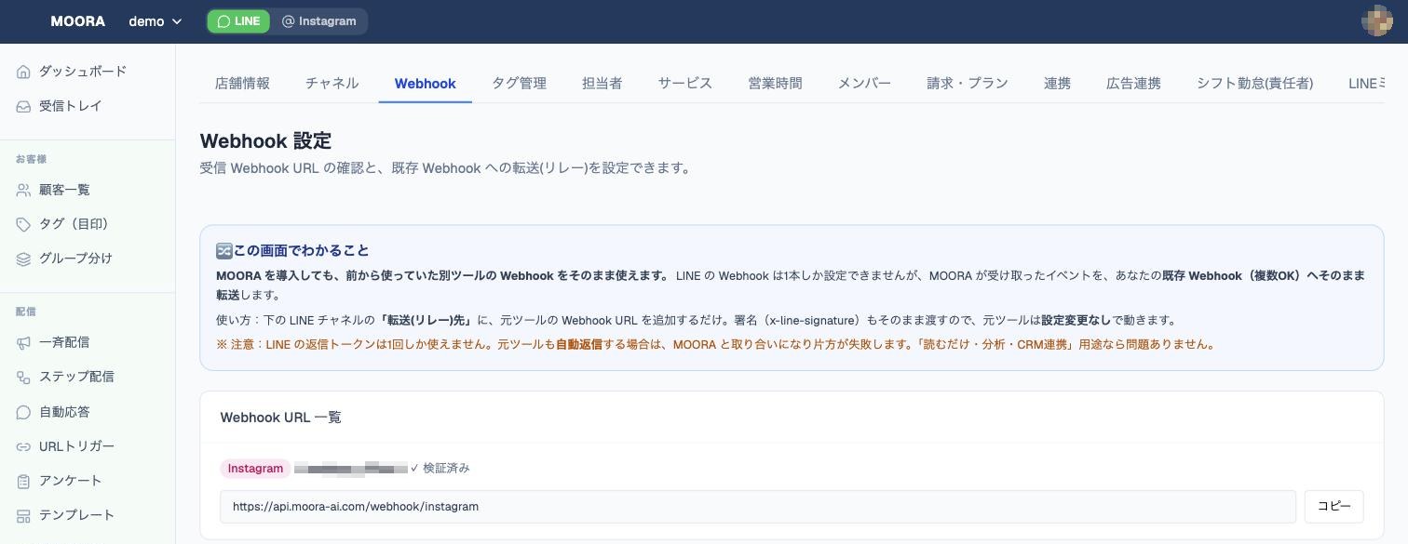This screenshot has width=1408, height=544.
Task: Click the お客様 sidebar section label
Action: coord(32,160)
